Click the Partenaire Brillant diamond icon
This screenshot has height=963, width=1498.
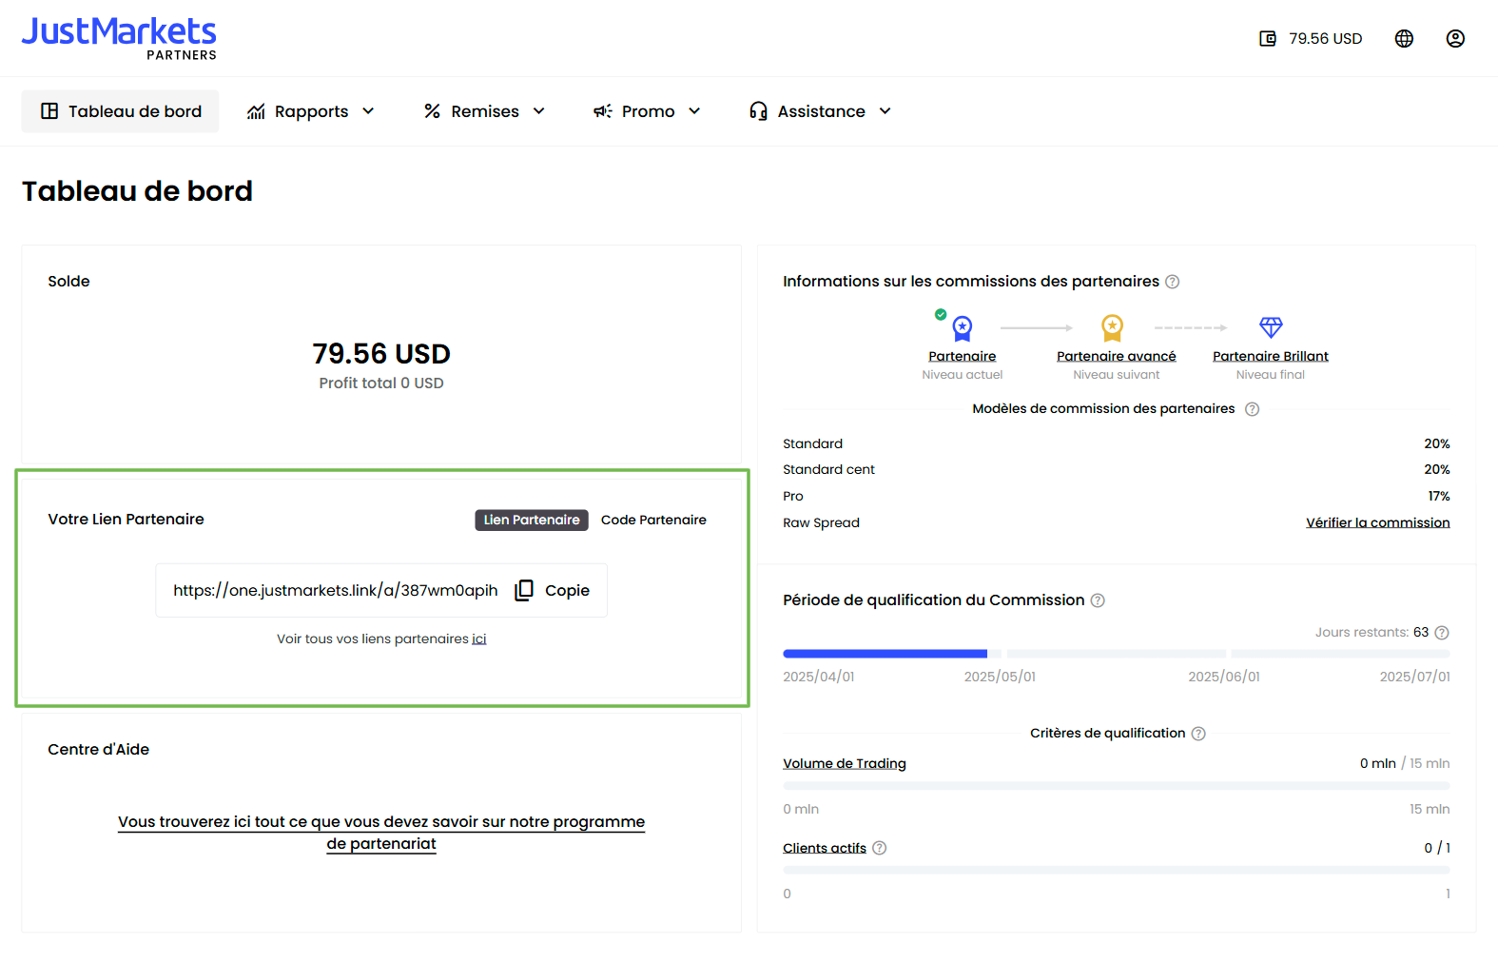(1271, 327)
